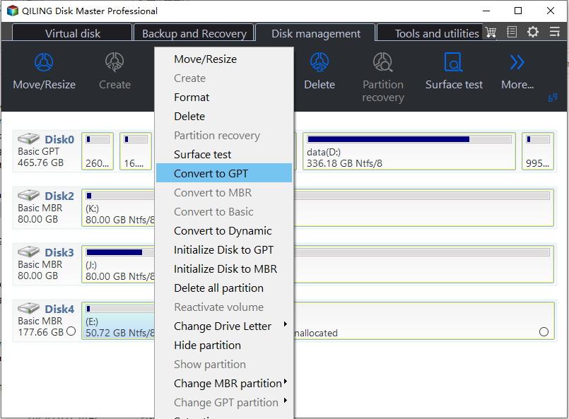Click the Disk2 label
The height and width of the screenshot is (419, 569).
(59, 196)
